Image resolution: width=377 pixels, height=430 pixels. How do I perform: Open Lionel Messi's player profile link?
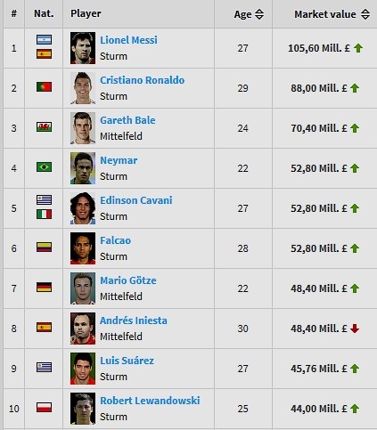click(128, 40)
